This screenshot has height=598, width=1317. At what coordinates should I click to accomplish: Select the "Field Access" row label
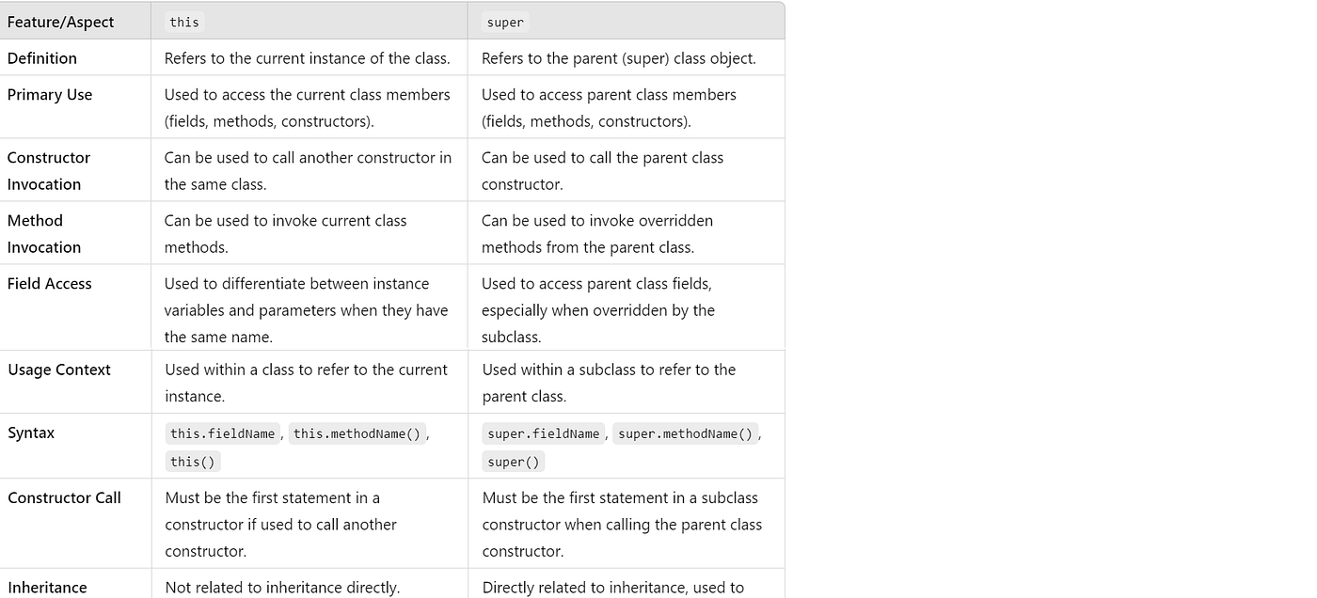coord(50,284)
